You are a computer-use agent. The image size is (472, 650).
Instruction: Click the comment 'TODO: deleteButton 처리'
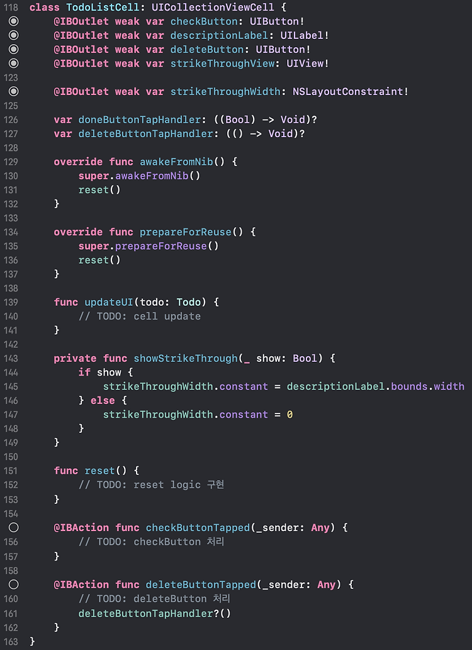click(x=164, y=599)
